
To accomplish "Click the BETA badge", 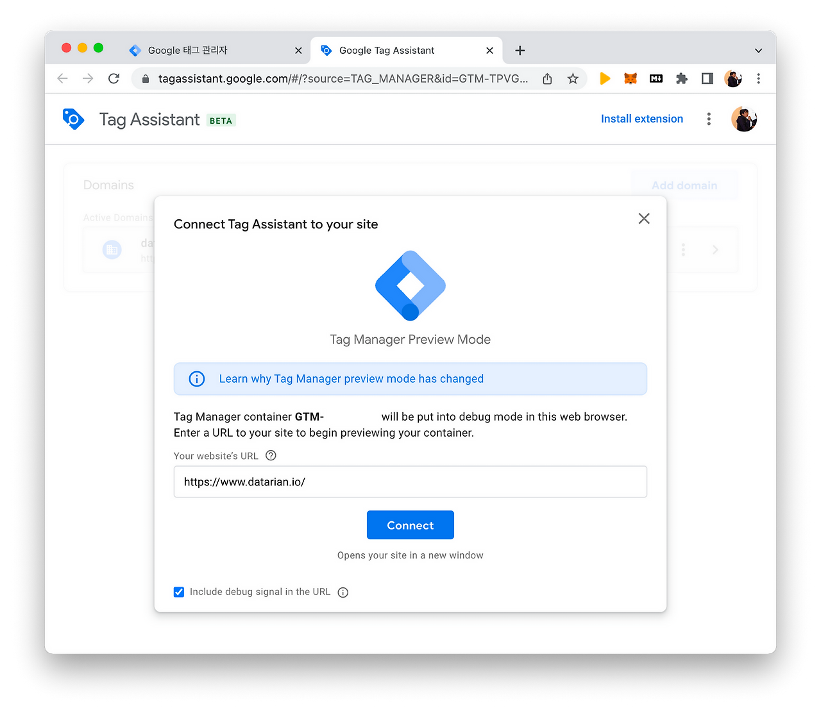I will 221,121.
